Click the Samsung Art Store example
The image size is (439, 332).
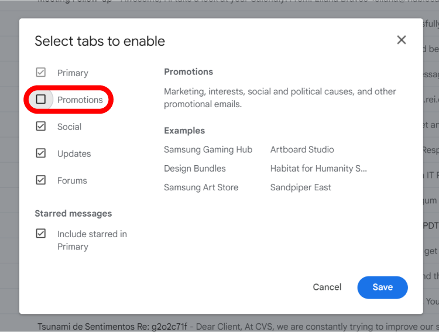coord(201,187)
